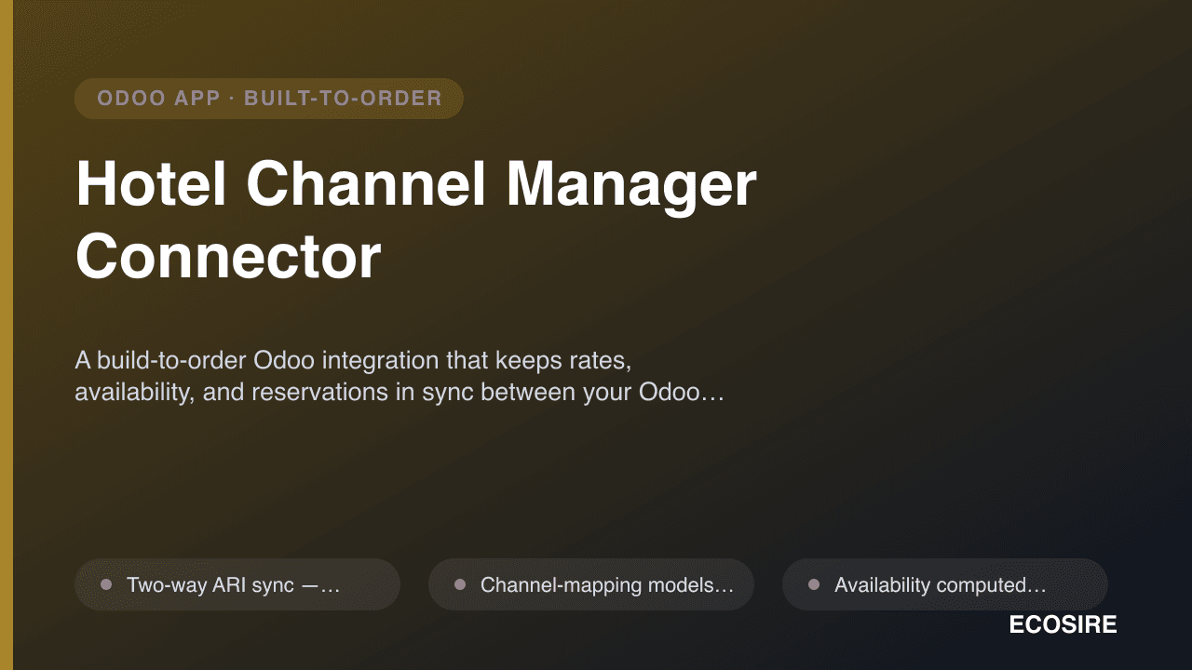
Task: Open the "Channel-mapping models" feature pill
Action: [591, 584]
